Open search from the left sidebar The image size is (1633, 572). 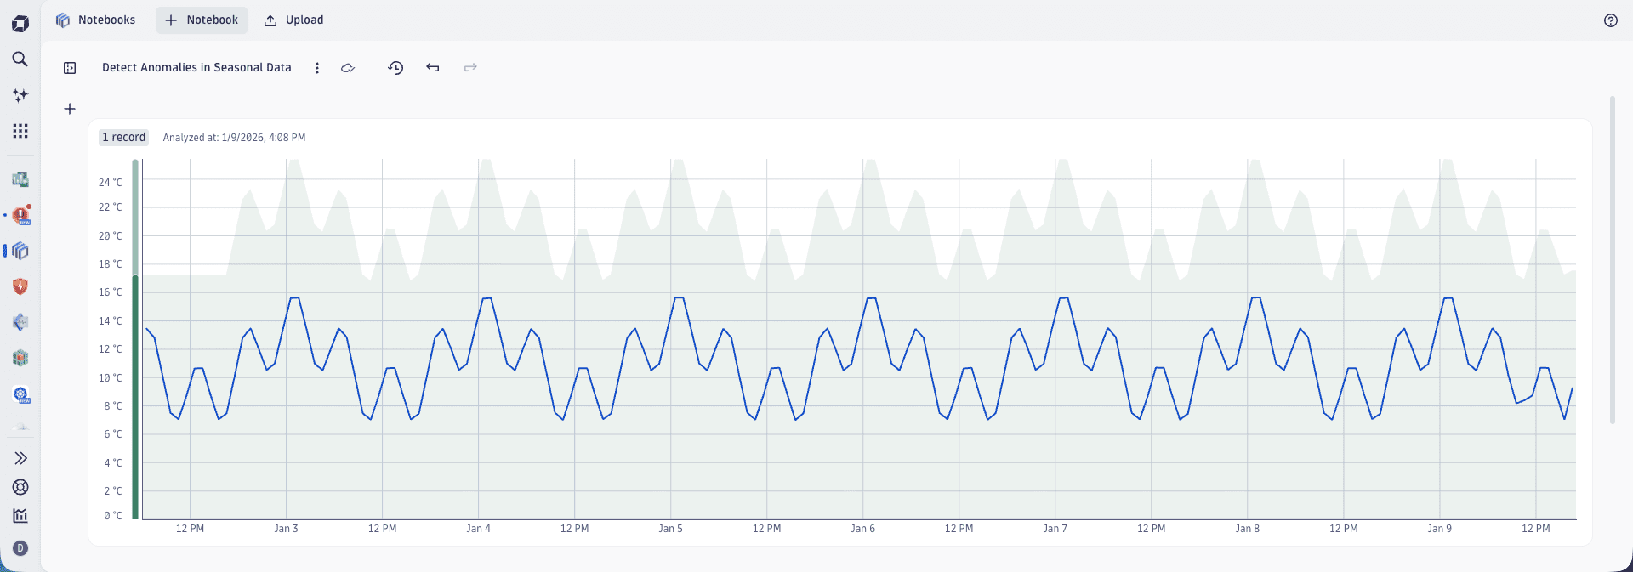point(20,59)
